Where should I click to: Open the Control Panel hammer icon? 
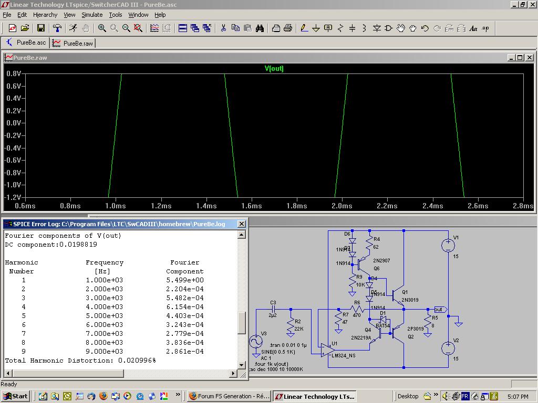coord(57,28)
